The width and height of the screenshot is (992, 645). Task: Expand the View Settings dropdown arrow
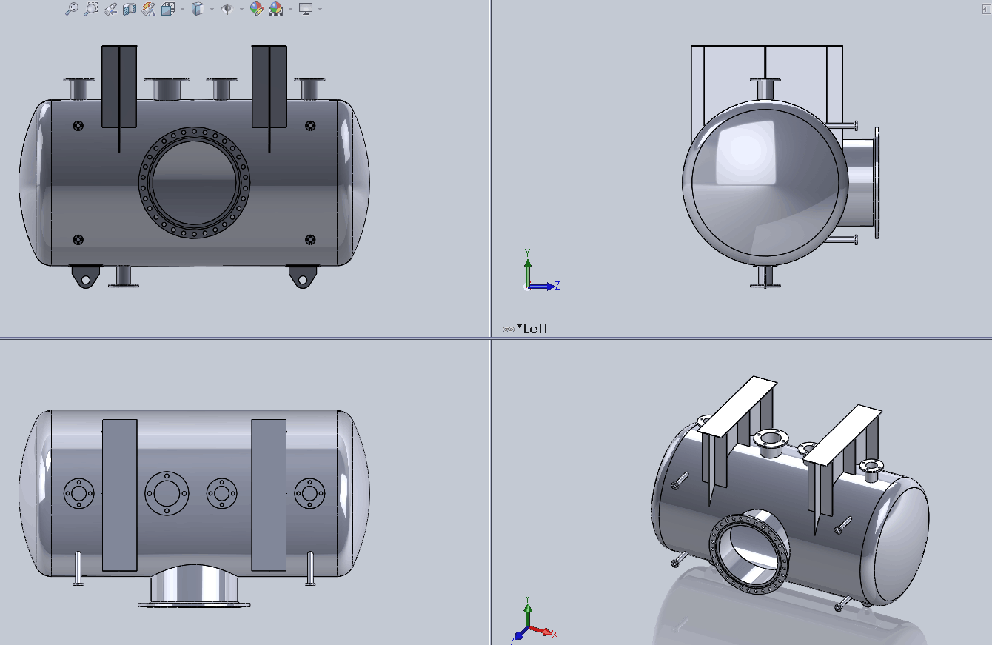coord(320,9)
